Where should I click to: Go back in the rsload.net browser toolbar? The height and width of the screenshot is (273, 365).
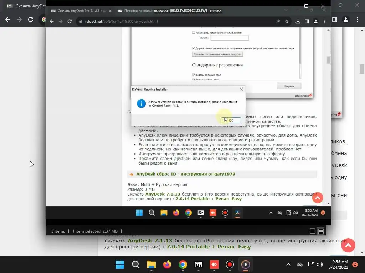click(52, 21)
